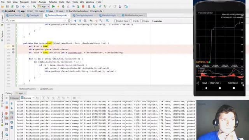249x140 pixels.
Task: Open the Coinbase exchange selector on the emulator
Action: click(233, 83)
